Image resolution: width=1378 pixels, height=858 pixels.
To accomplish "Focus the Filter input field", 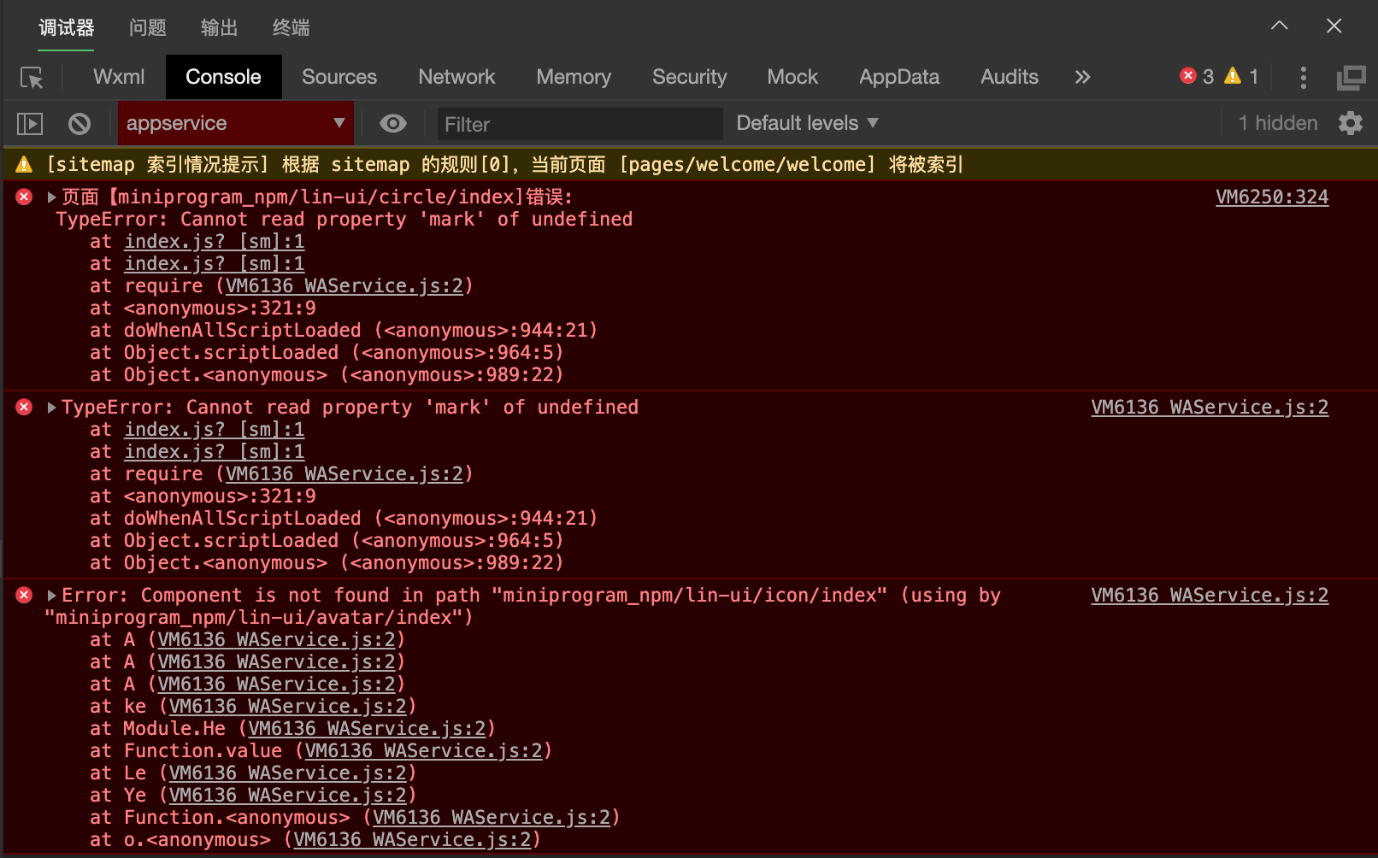I will [x=580, y=124].
